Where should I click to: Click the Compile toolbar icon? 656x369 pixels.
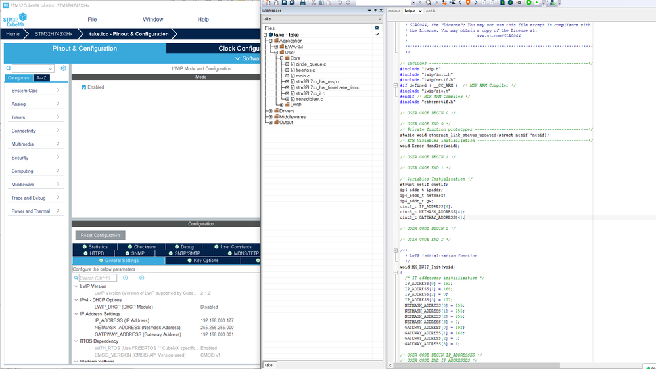coord(502,2)
